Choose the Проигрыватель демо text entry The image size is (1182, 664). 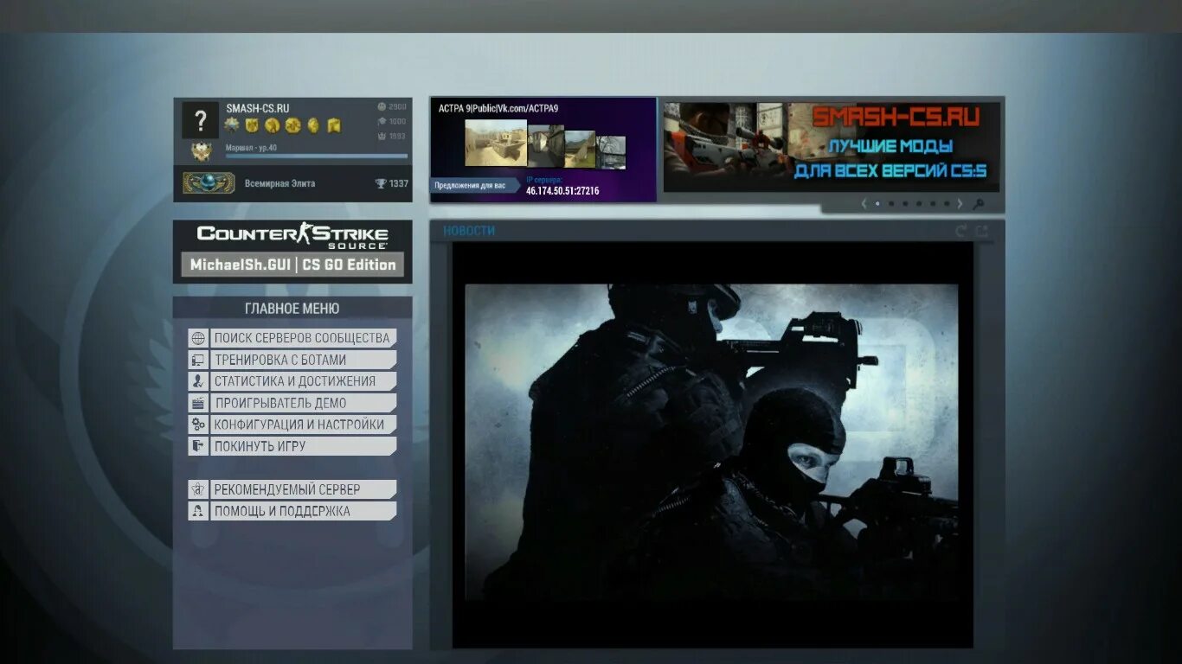[304, 403]
